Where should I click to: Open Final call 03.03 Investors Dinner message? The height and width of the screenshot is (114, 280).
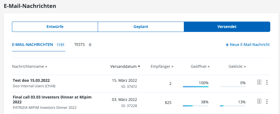pyautogui.click(x=52, y=99)
